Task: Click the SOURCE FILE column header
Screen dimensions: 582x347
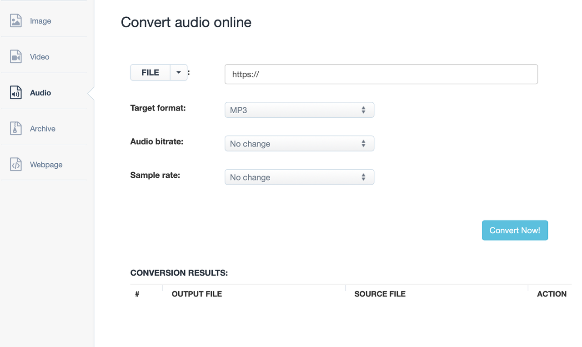Action: tap(380, 294)
